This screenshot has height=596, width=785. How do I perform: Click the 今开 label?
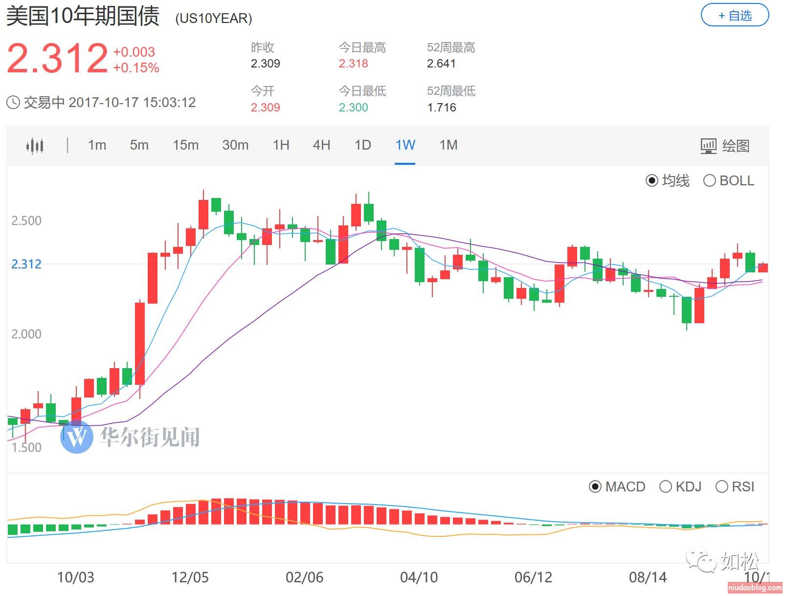[263, 91]
